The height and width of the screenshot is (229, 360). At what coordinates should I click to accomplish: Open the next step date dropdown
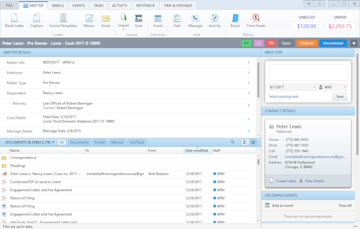314,87
